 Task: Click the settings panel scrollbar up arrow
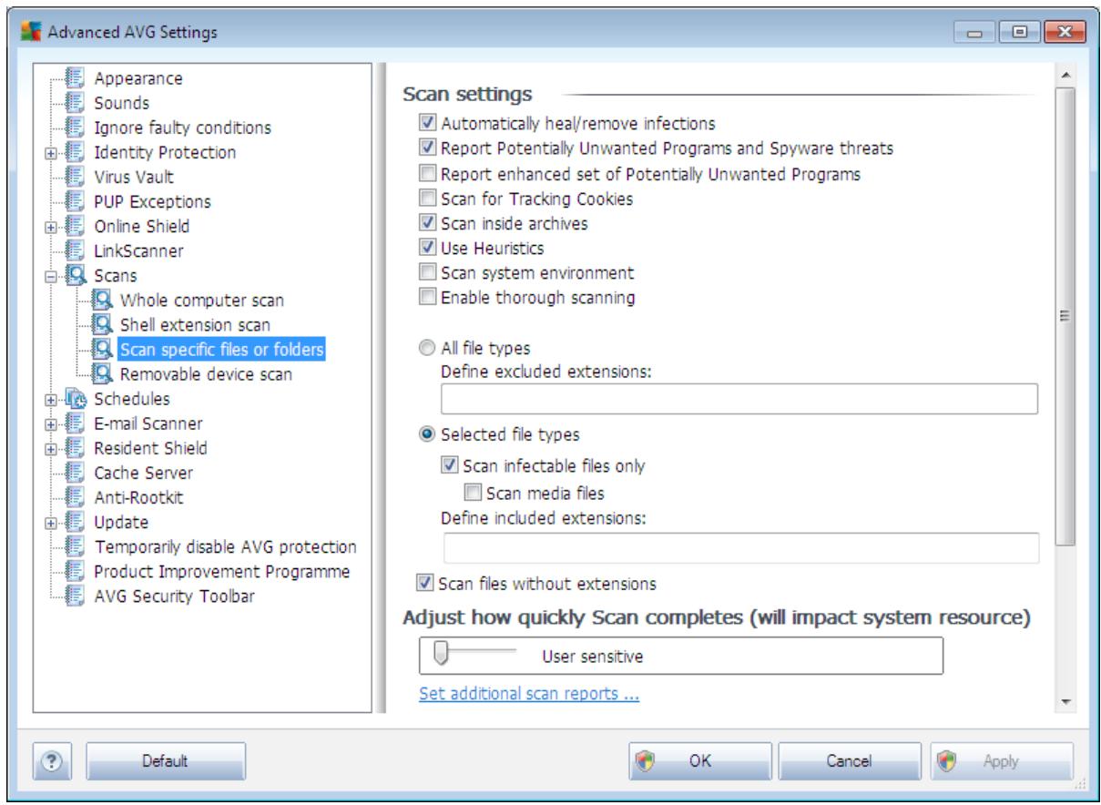coord(1065,74)
